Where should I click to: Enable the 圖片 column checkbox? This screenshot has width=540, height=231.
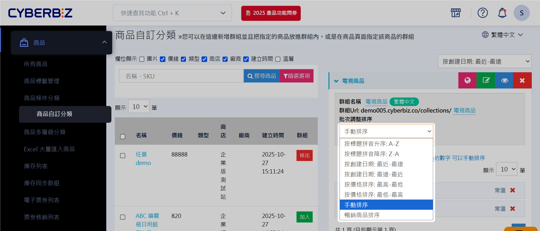[x=142, y=59]
